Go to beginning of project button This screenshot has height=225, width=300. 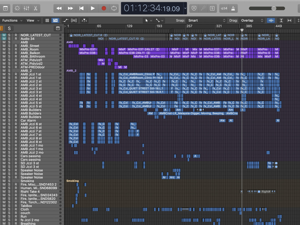81,8
